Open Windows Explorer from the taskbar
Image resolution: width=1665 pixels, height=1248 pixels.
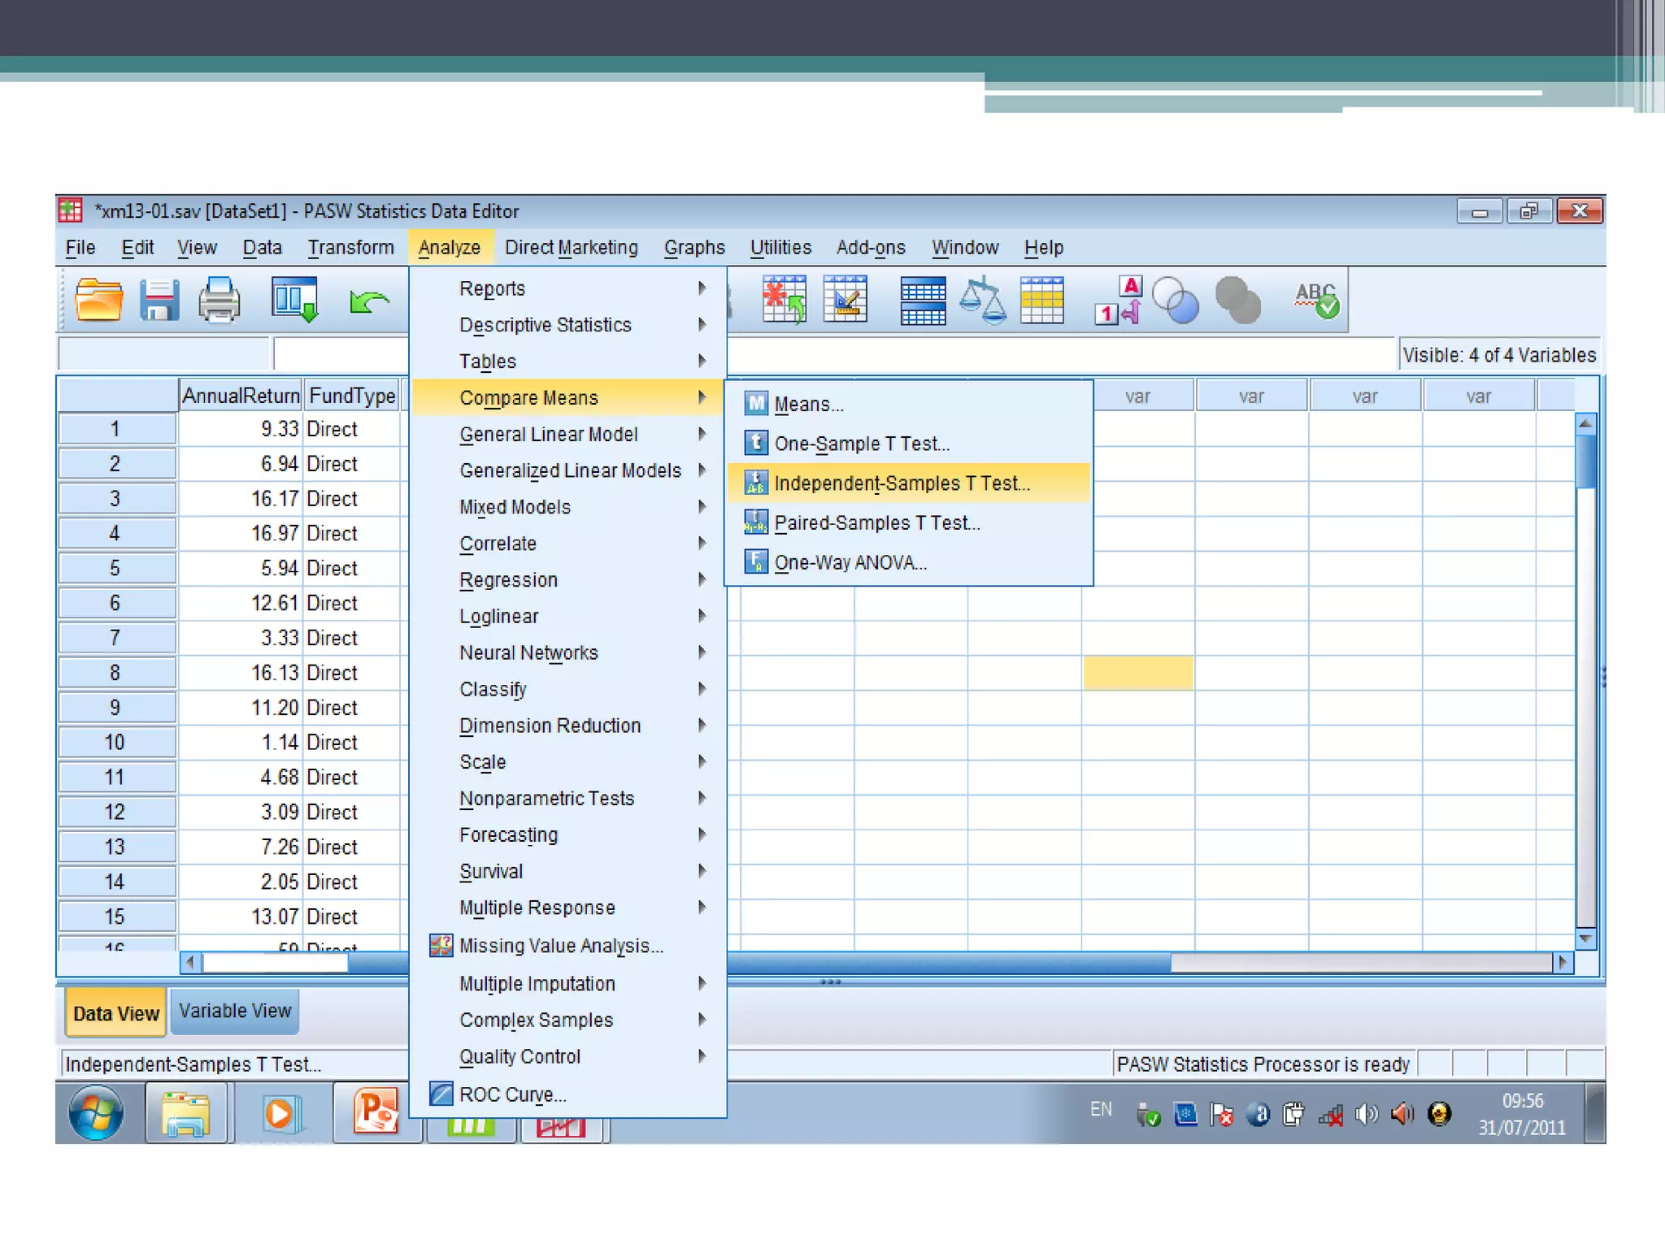coord(186,1113)
